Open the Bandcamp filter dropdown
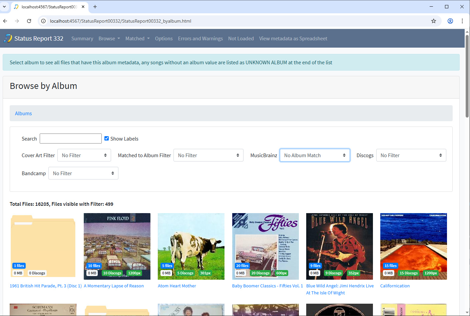Screen dimensions: 470x316 point(83,173)
